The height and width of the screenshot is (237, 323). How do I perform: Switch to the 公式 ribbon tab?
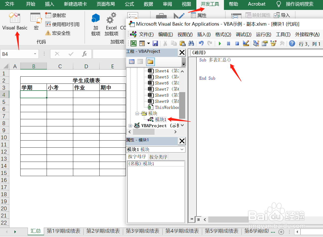tap(129, 4)
